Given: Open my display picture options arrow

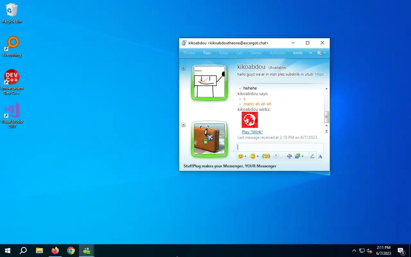Looking at the screenshot, I should [x=183, y=125].
